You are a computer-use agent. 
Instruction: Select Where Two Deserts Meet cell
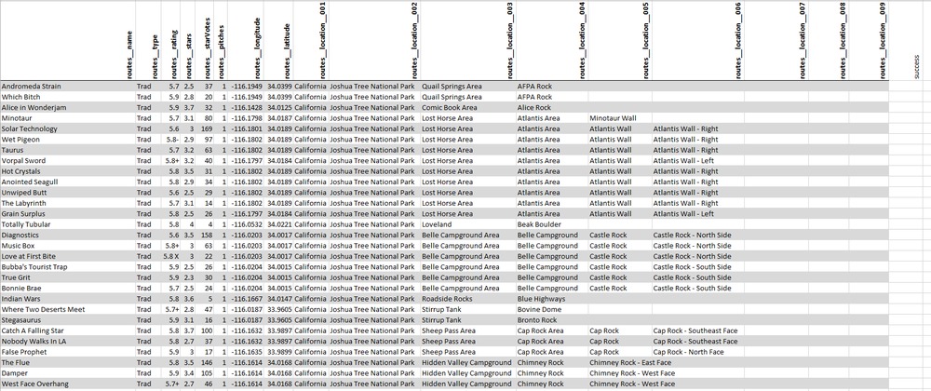tap(68, 310)
